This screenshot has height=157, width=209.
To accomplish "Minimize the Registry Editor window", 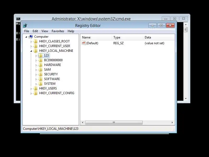I will point(153,25).
